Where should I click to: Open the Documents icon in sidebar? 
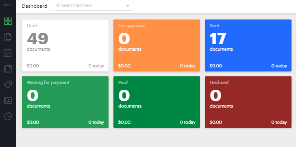(x=8, y=37)
